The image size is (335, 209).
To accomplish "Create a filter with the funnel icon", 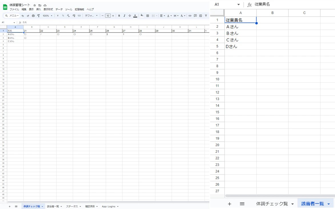I will [206, 16].
